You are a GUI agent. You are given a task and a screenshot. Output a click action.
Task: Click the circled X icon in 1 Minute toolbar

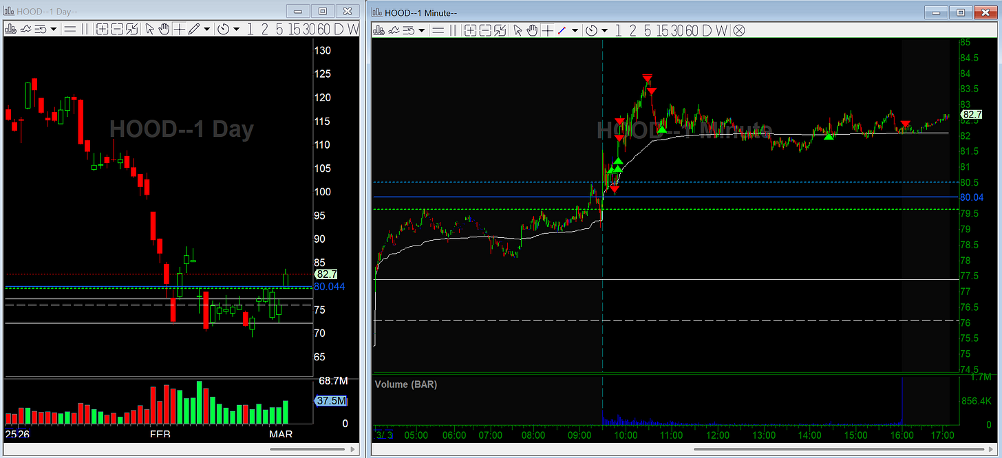pyautogui.click(x=739, y=30)
